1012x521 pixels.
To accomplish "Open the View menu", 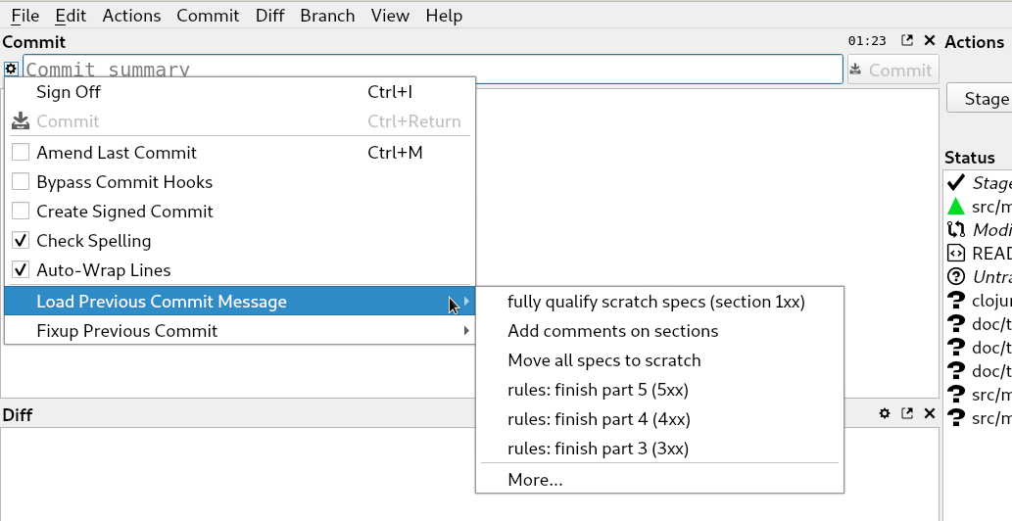I will point(390,16).
